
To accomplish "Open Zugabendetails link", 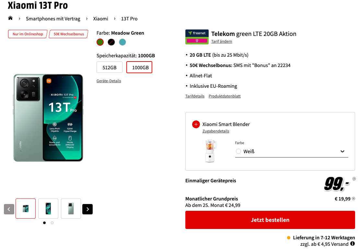I will coord(216,131).
